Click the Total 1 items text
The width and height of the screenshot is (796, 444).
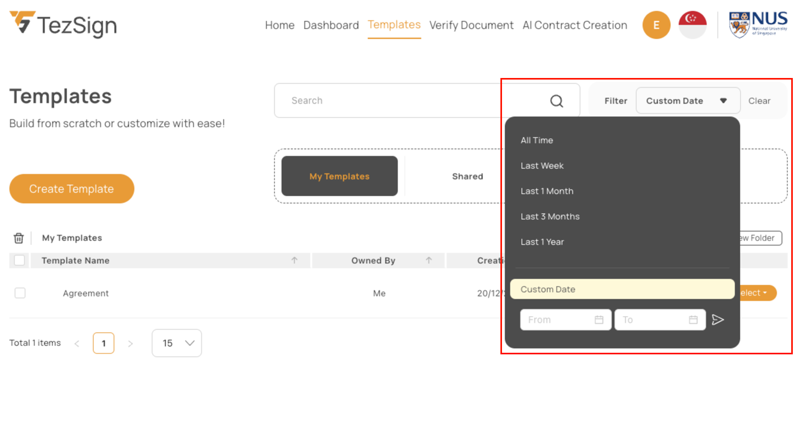point(35,343)
